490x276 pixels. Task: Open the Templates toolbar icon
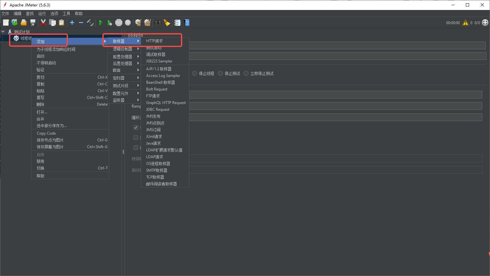[14, 23]
